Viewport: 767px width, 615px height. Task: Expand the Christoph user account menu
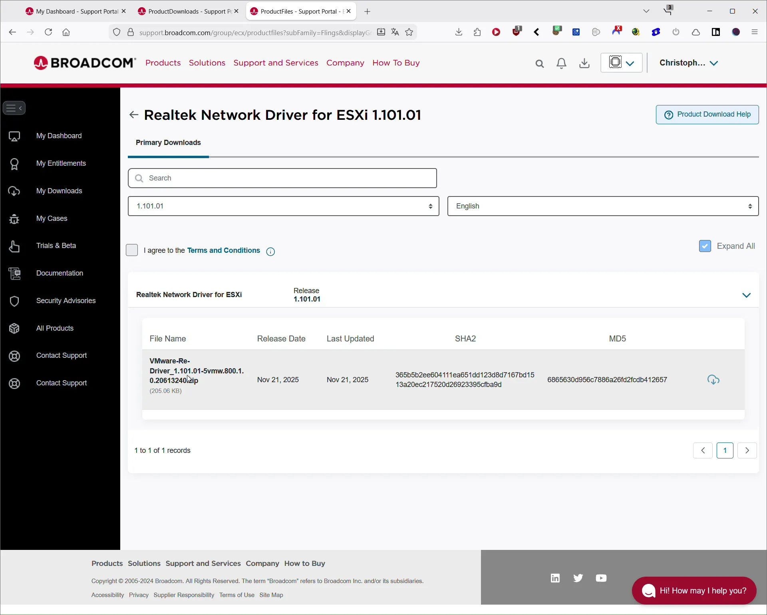click(x=689, y=63)
